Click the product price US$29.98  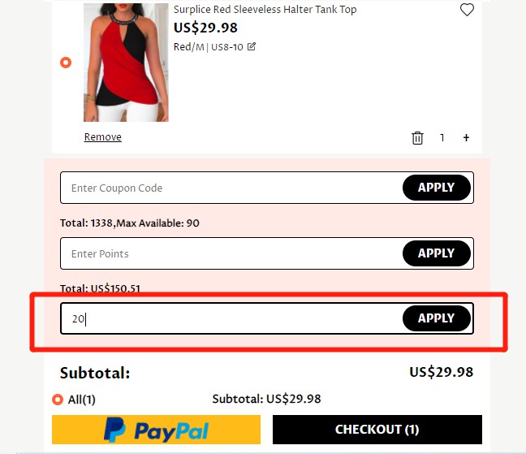tap(205, 28)
